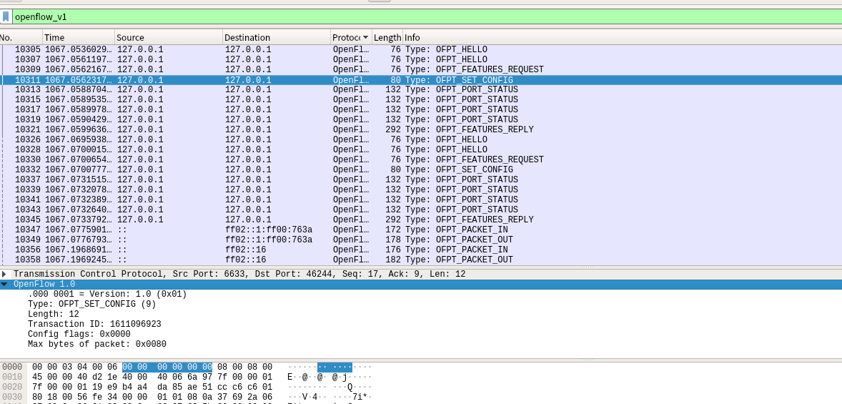Select packet 10326 OFPT_HELLO

(421, 139)
